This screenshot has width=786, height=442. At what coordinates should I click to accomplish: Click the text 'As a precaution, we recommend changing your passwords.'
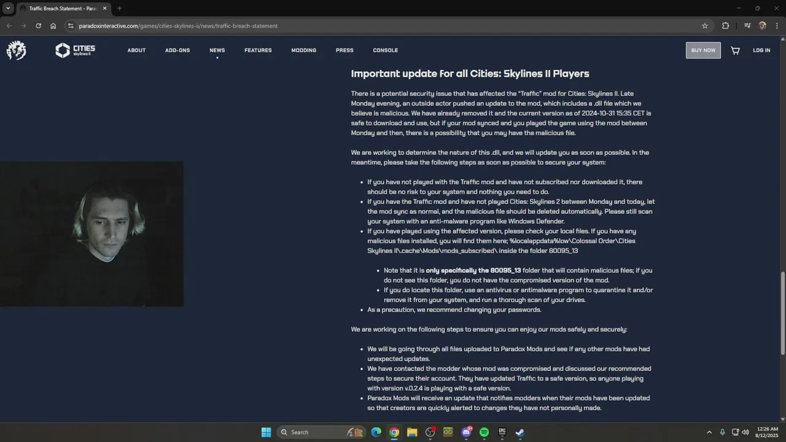(454, 309)
